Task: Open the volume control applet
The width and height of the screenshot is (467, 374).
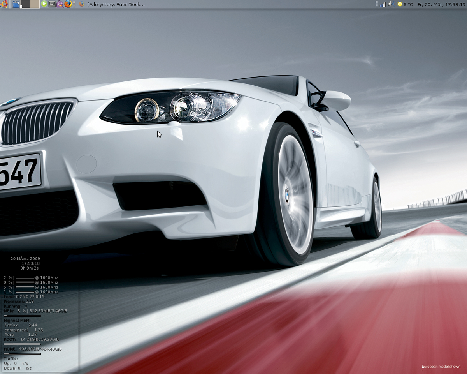Action: [392, 4]
